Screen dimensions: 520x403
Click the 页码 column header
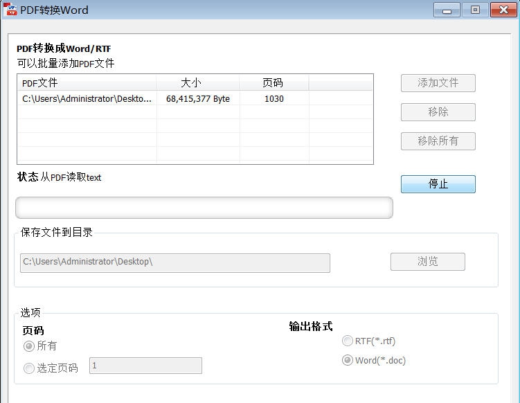pyautogui.click(x=274, y=82)
